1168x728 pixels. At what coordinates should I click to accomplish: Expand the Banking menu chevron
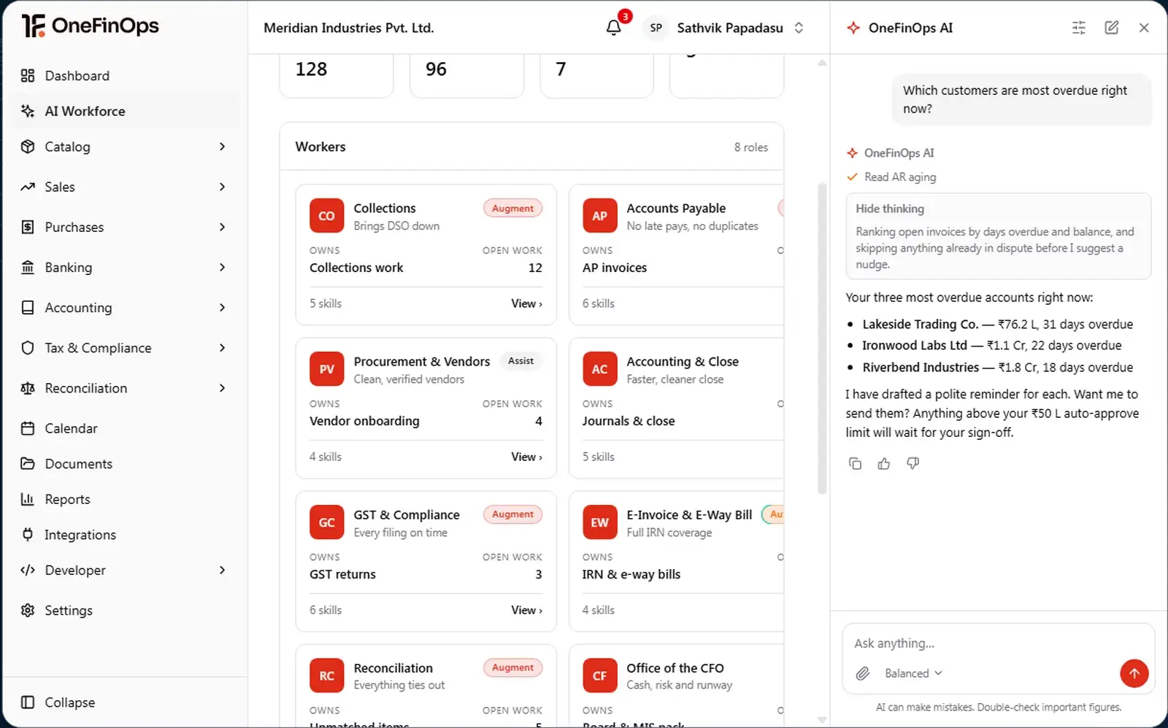222,267
